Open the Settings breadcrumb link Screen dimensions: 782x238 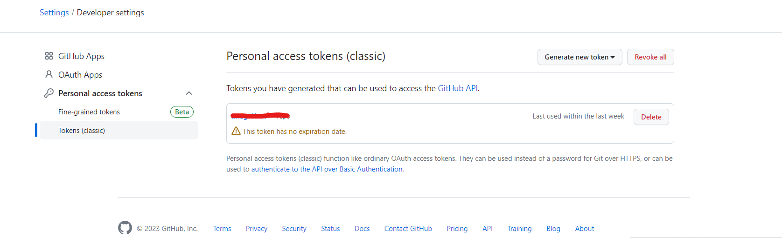click(x=54, y=13)
